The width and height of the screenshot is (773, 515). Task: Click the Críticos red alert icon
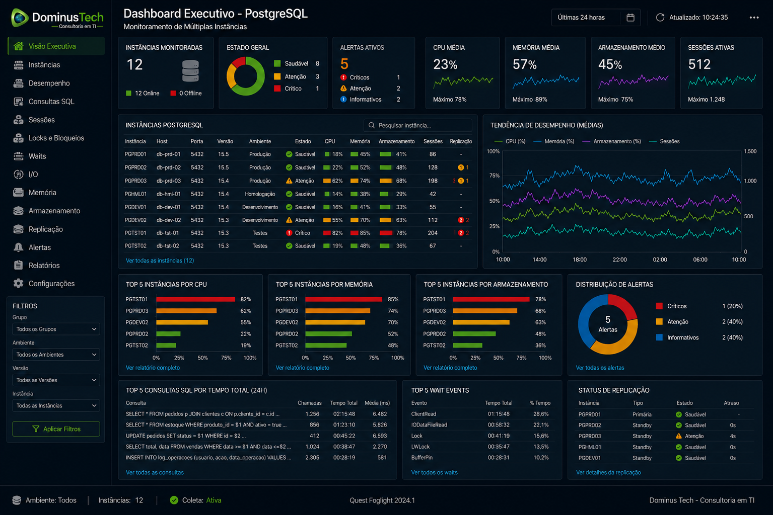tap(343, 77)
